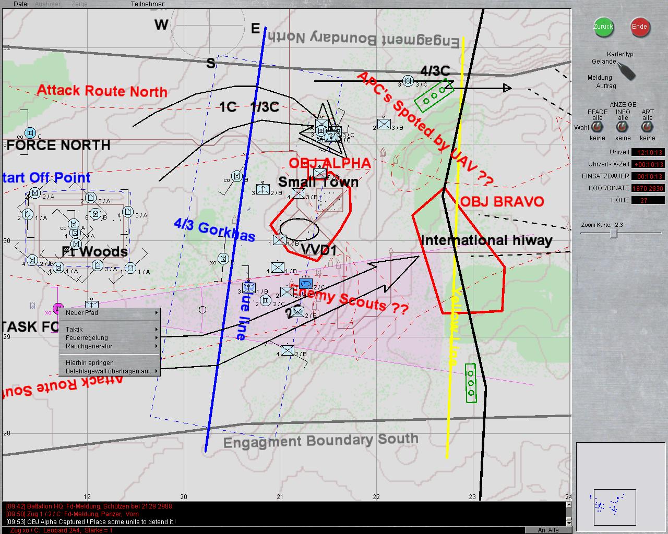This screenshot has height=534, width=668.
Task: Select the magenta xo unit icon
Action: pos(58,308)
